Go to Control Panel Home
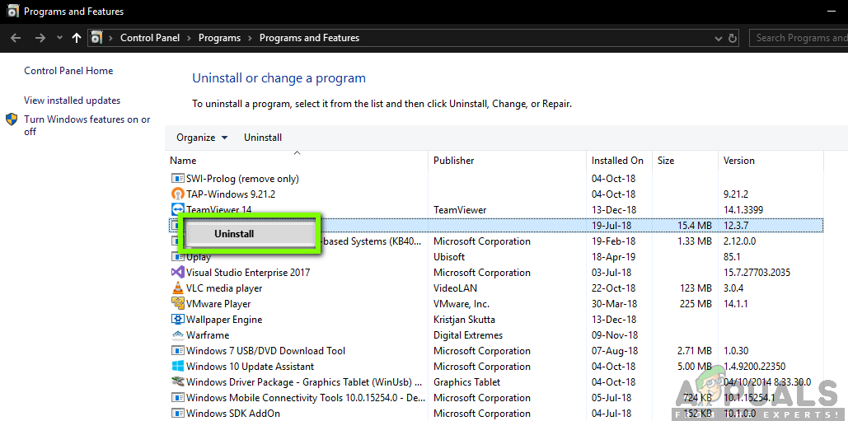 pos(68,71)
